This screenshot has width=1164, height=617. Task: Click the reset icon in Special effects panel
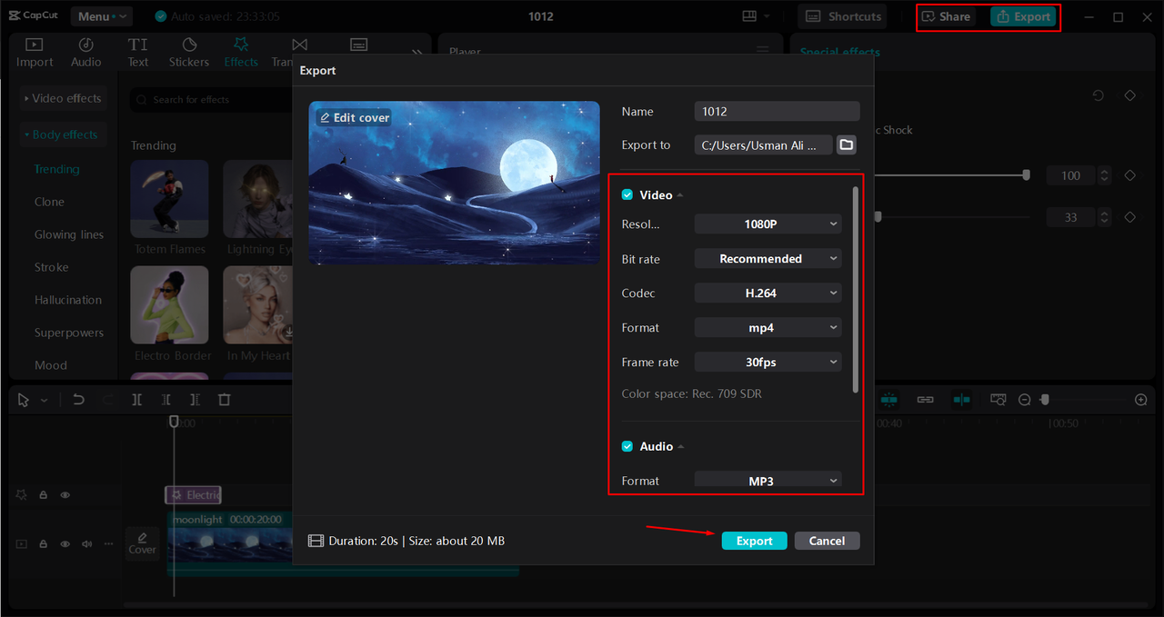click(x=1099, y=95)
